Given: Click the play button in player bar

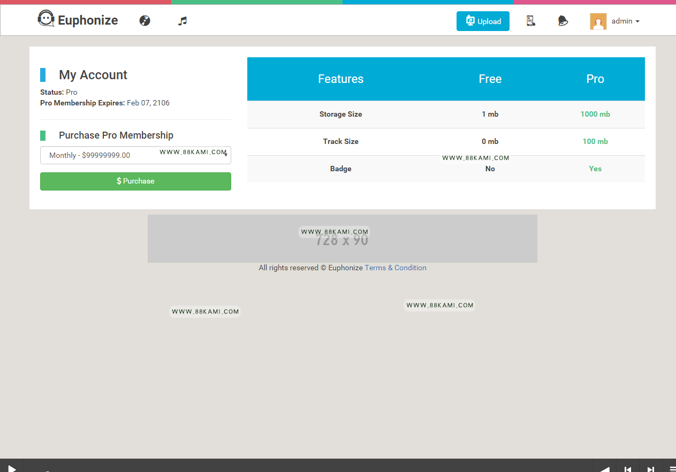Looking at the screenshot, I should (x=11, y=468).
